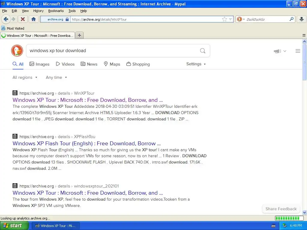This screenshot has width=307, height=230.
Task: Click 'Looking up analytics.archive.org...' status text
Action: click(x=25, y=218)
